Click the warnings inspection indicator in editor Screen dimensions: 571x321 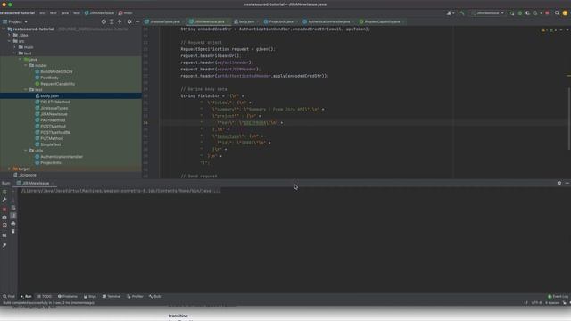pyautogui.click(x=550, y=29)
